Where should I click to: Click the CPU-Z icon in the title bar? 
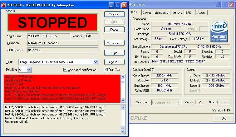[131, 5]
